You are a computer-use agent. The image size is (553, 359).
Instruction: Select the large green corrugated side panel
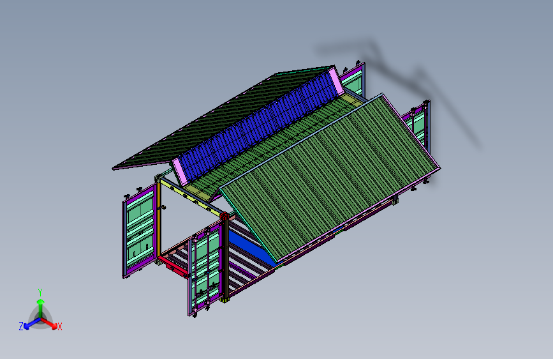(330, 177)
